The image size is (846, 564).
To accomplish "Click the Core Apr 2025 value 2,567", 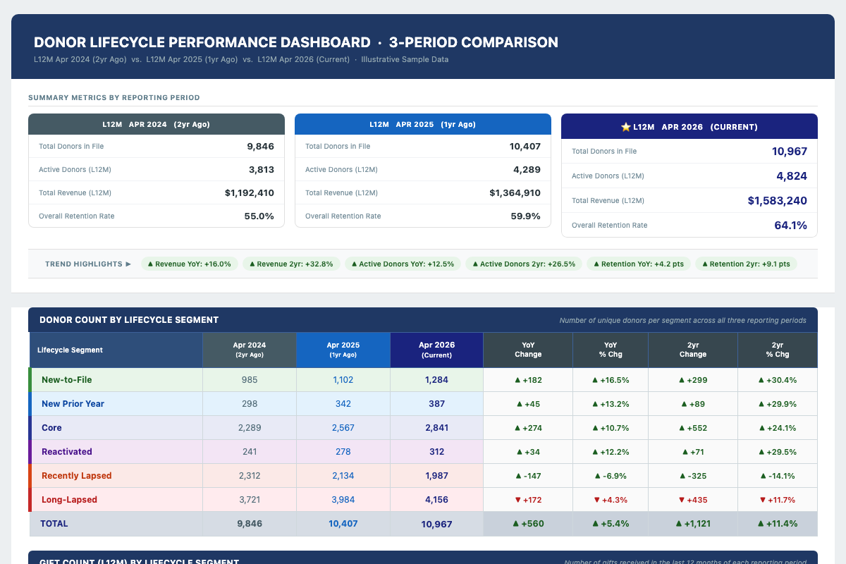I will [x=343, y=428].
